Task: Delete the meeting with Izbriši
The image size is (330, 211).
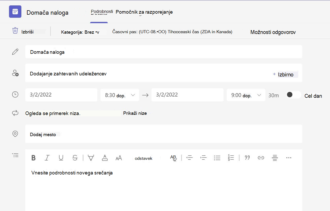Action: [x=23, y=32]
